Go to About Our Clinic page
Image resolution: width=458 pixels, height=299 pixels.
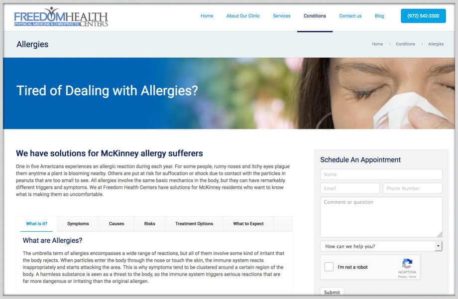point(243,16)
